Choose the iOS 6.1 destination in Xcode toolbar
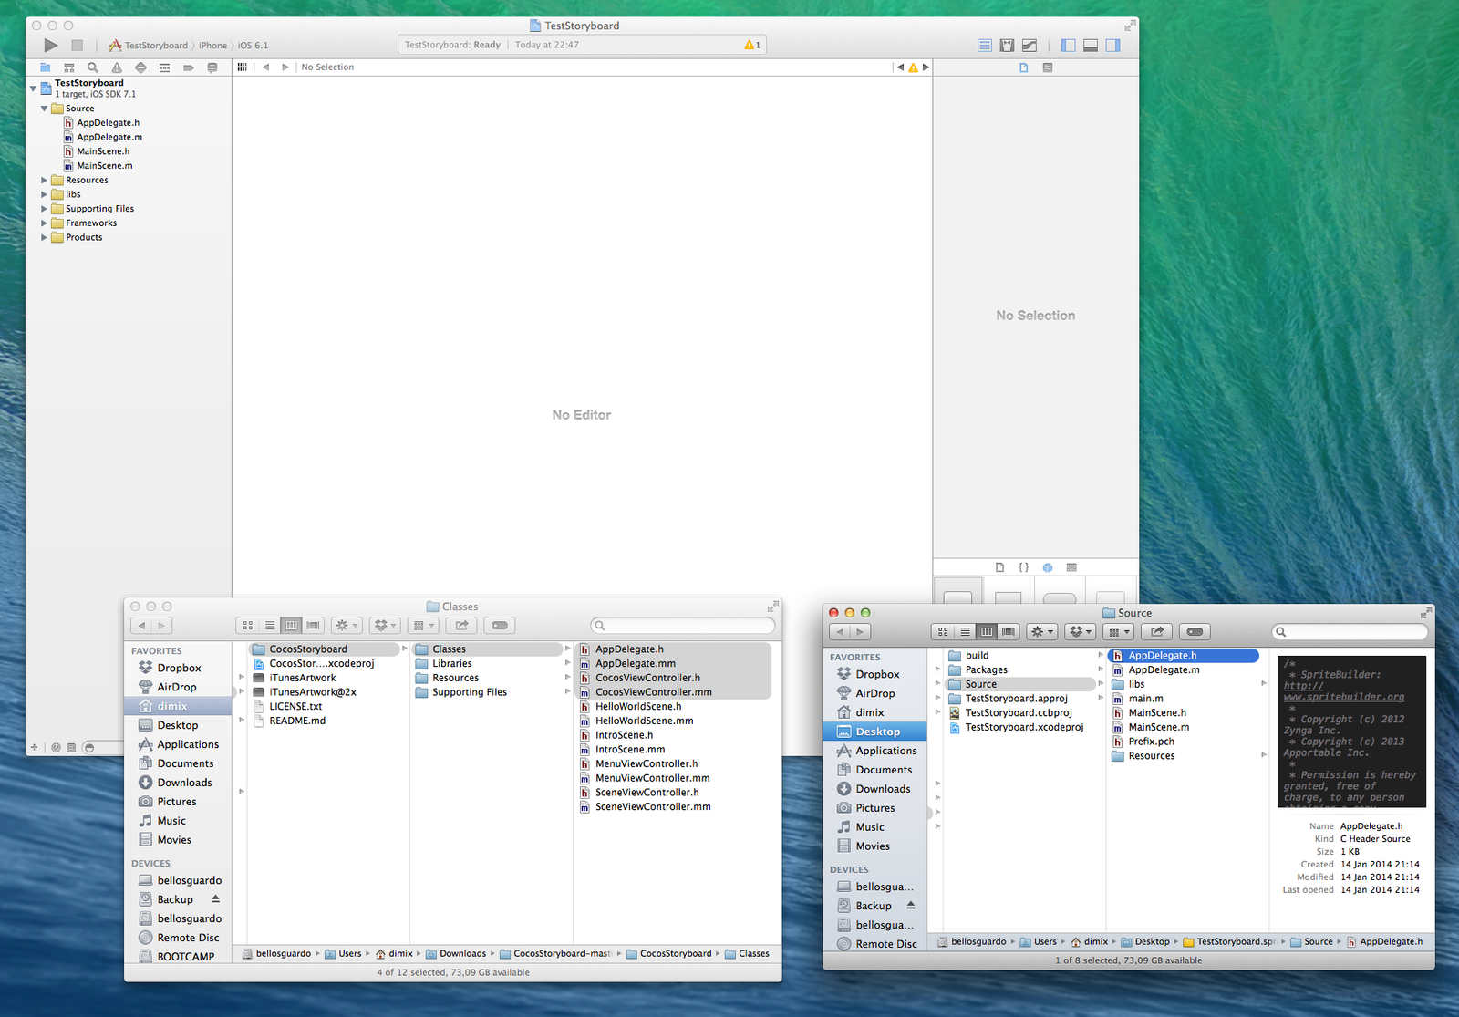Image resolution: width=1459 pixels, height=1017 pixels. [x=253, y=46]
